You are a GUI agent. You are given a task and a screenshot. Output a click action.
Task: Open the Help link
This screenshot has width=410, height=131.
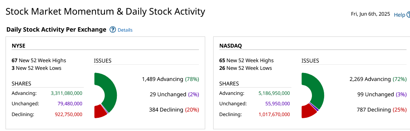pyautogui.click(x=399, y=15)
